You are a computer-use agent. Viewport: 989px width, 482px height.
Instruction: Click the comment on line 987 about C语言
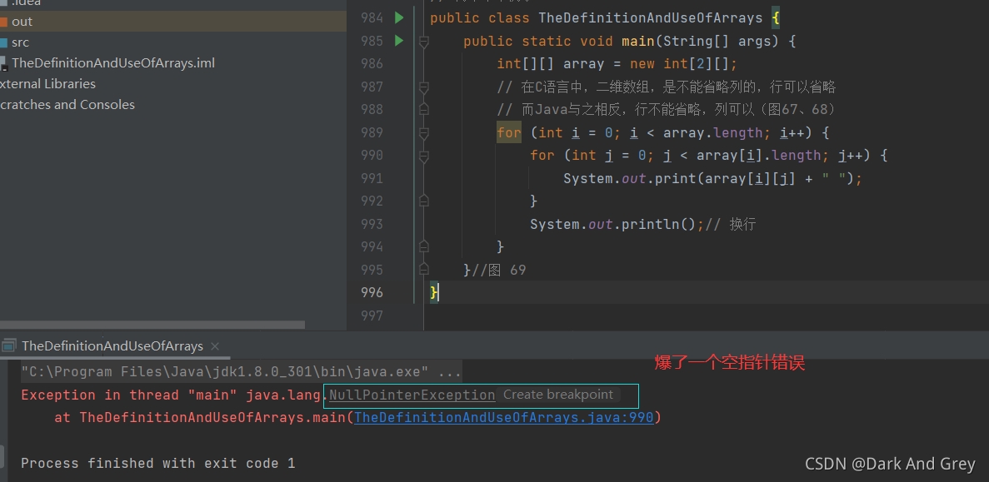click(x=666, y=87)
